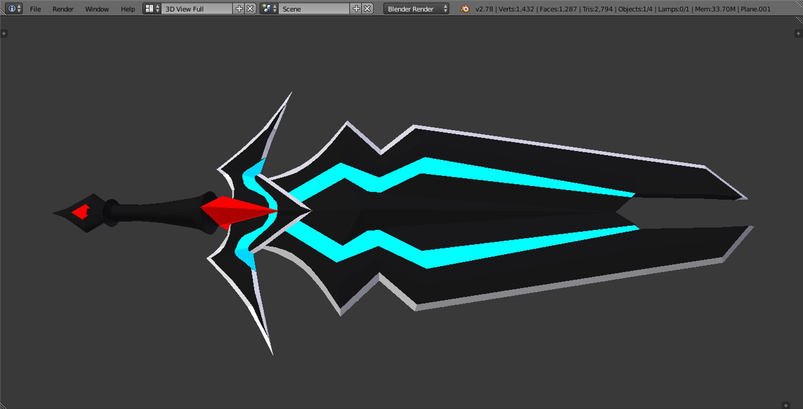Delete the 3D View Full layout
Screen dimensions: 803x409
tap(250, 9)
